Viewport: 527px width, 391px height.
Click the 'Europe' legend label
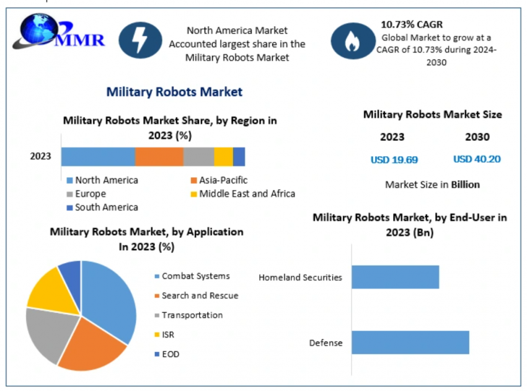[91, 194]
